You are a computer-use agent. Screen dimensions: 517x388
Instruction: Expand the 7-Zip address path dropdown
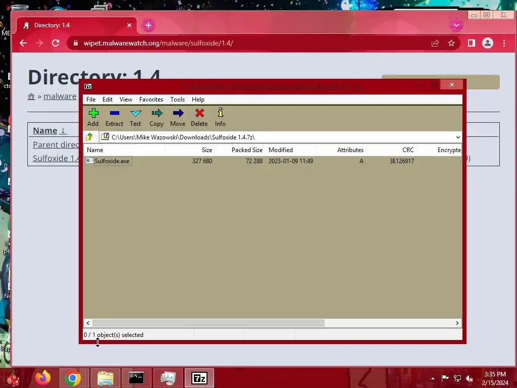457,137
